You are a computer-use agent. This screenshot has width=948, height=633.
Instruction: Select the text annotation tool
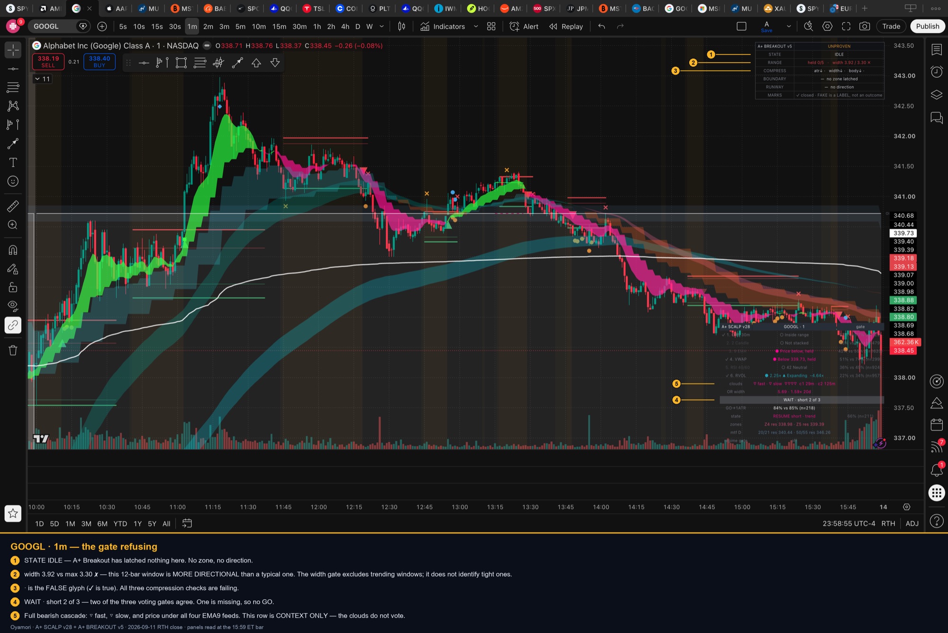click(13, 163)
